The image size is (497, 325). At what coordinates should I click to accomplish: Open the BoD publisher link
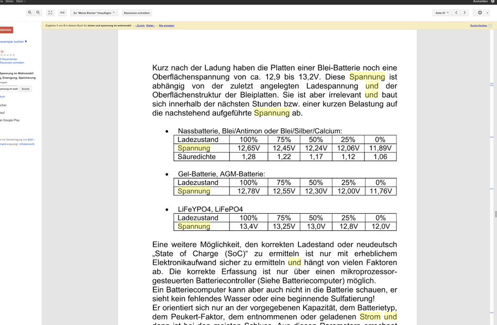pos(31,139)
